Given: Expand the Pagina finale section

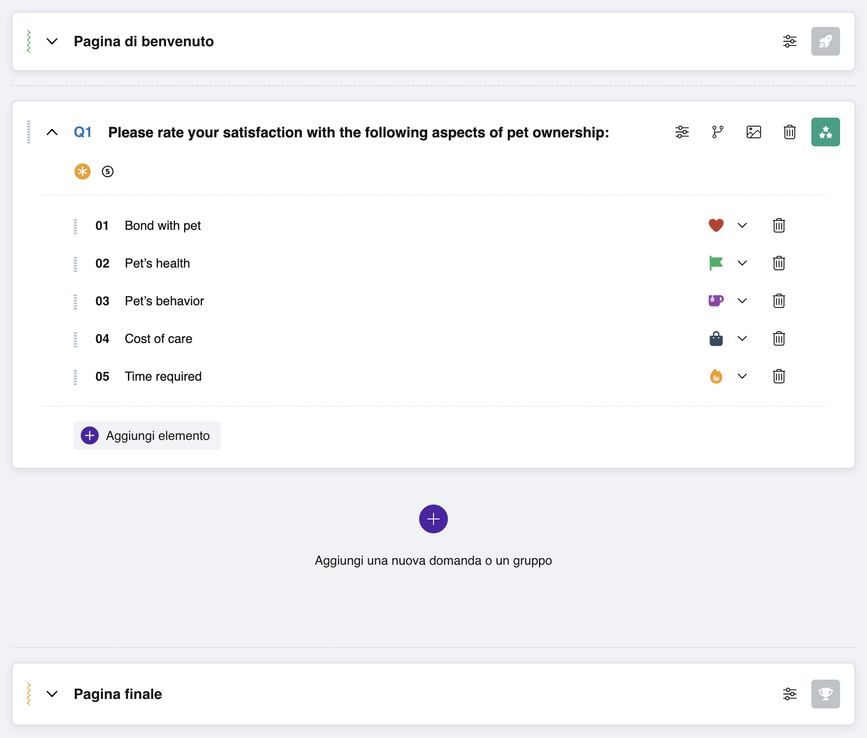Looking at the screenshot, I should [x=52, y=694].
